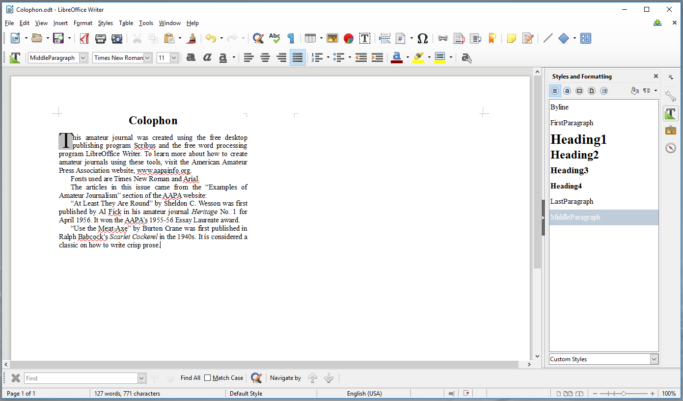Insert a footnote

[459, 38]
